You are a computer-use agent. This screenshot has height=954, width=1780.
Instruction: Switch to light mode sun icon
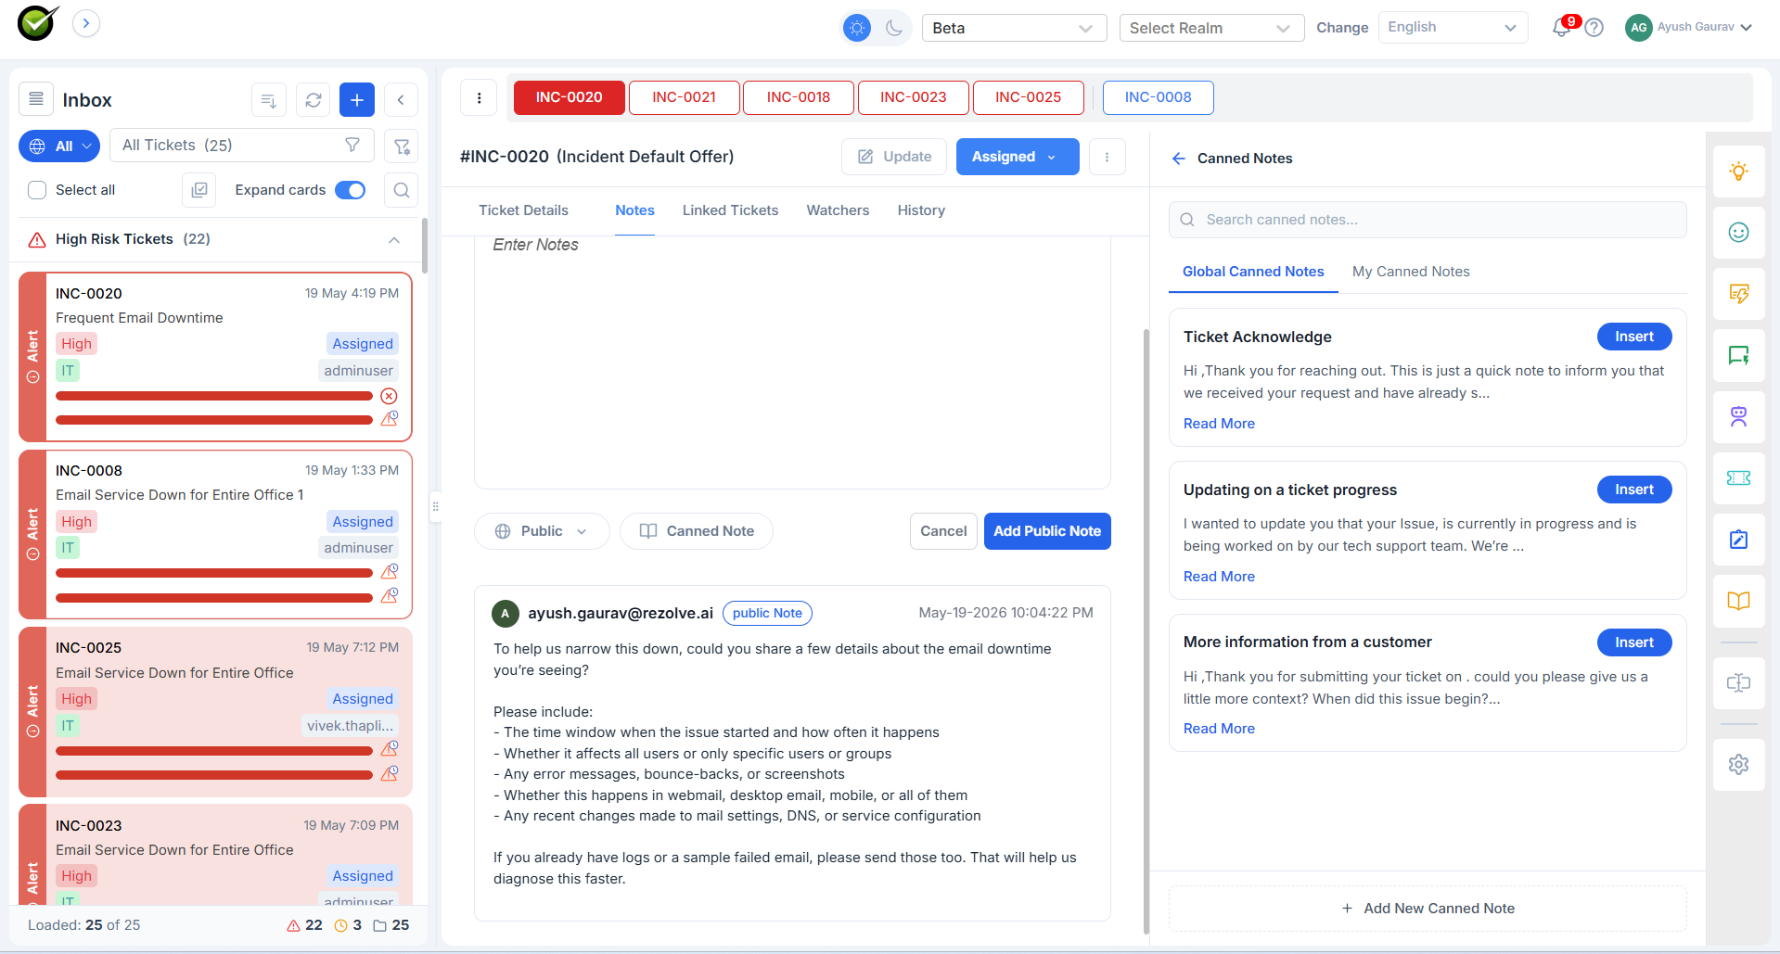[857, 28]
